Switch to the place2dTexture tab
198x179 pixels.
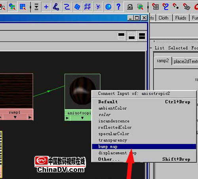coord(185,61)
